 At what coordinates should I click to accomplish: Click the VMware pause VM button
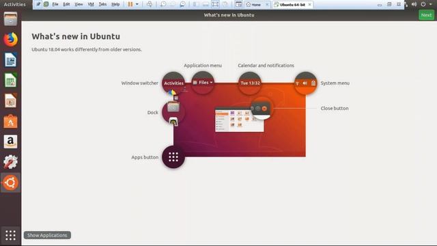(x=130, y=4)
